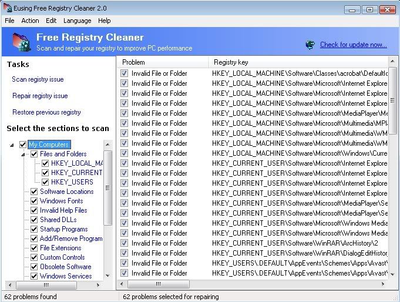Open the Help menu
The image size is (400, 302).
[x=105, y=21]
